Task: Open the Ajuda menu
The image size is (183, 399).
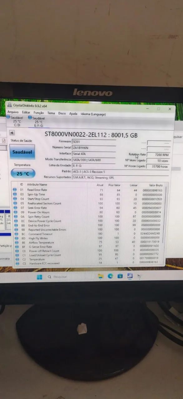Action: click(73, 114)
